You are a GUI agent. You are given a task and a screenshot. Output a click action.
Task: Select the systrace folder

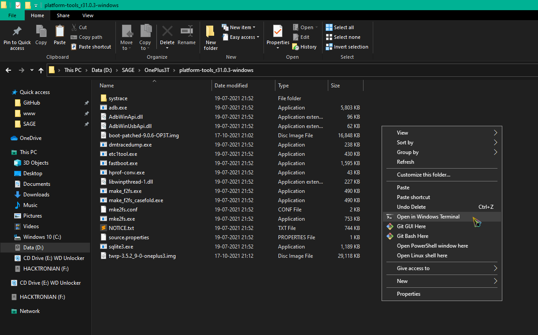(x=118, y=98)
